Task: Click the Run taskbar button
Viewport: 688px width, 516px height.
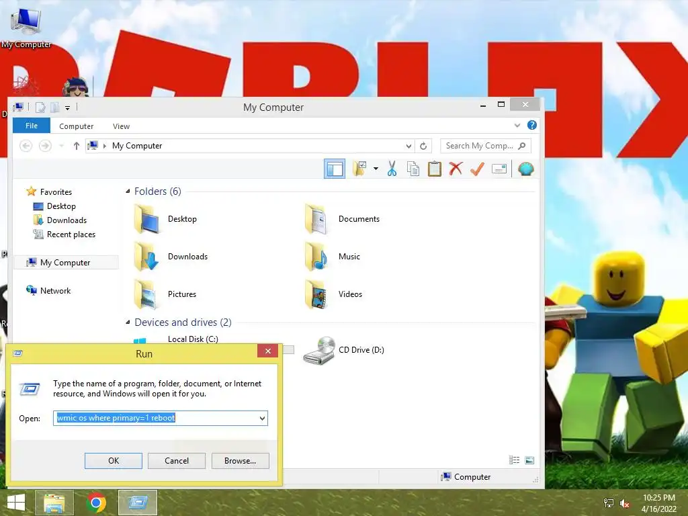Action: 138,503
